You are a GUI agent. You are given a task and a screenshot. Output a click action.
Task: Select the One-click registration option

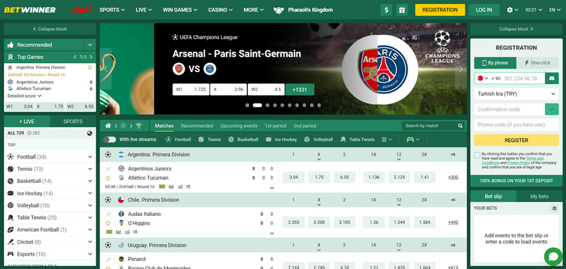[536, 63]
